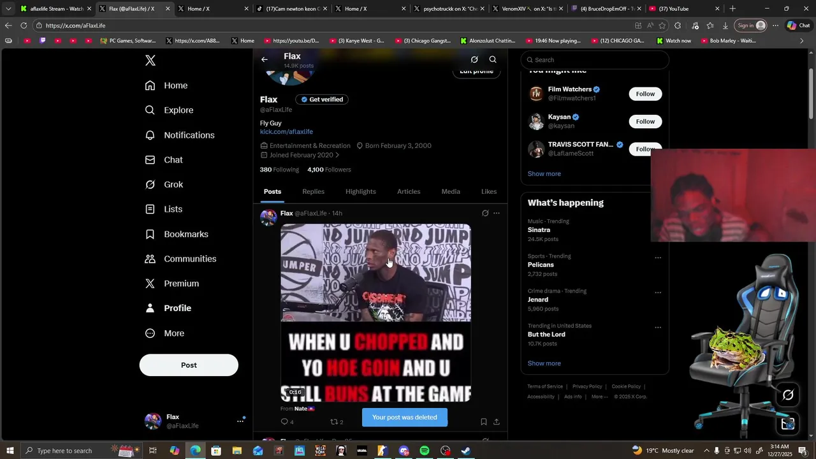Open the 380 Following list
816x459 pixels.
(279, 170)
